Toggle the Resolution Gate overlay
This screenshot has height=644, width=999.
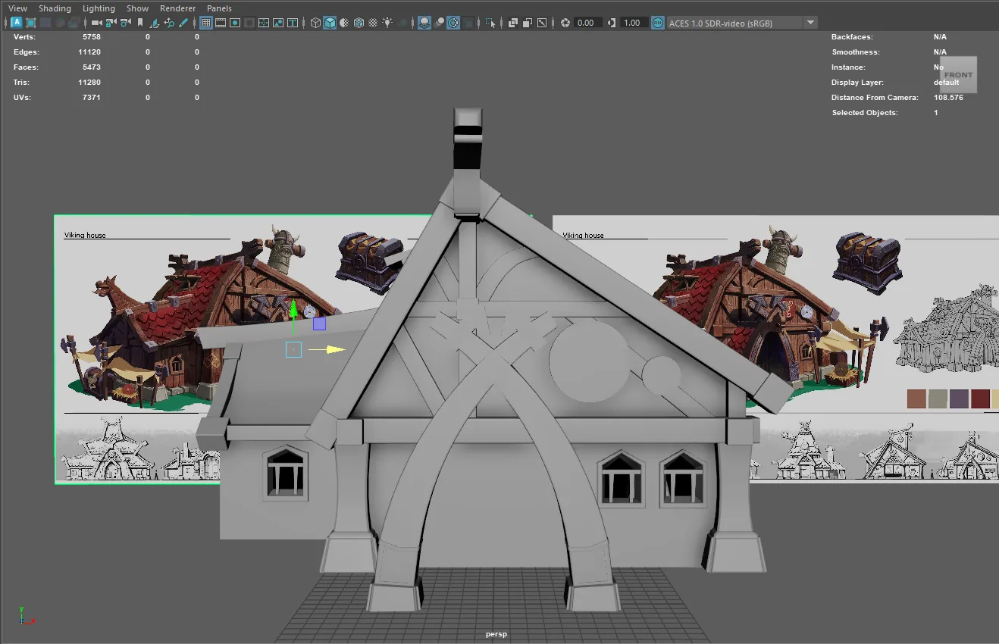pos(235,23)
